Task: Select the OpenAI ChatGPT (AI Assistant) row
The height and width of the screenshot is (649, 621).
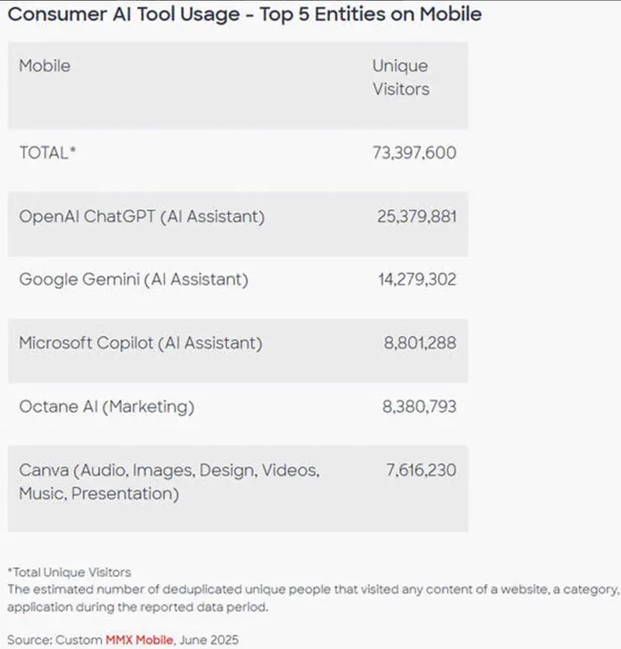Action: [238, 224]
